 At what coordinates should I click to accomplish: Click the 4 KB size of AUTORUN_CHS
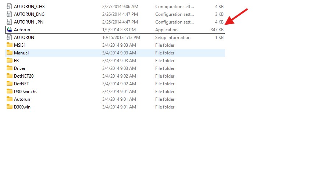tap(219, 7)
